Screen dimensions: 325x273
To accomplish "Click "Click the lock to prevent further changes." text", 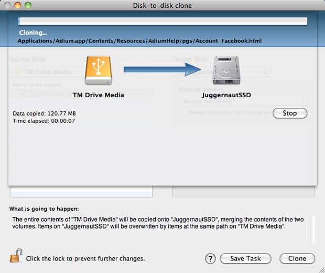I will point(85,258).
